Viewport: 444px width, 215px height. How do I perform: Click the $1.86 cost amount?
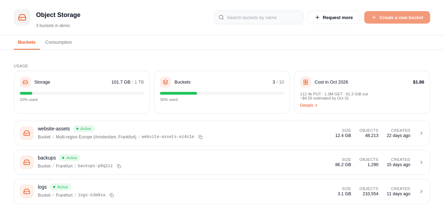click(418, 82)
